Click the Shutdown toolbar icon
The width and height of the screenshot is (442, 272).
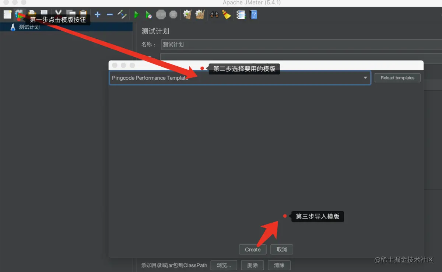[173, 15]
